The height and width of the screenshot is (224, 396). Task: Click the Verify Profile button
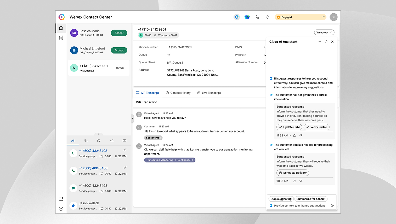[x=316, y=127]
